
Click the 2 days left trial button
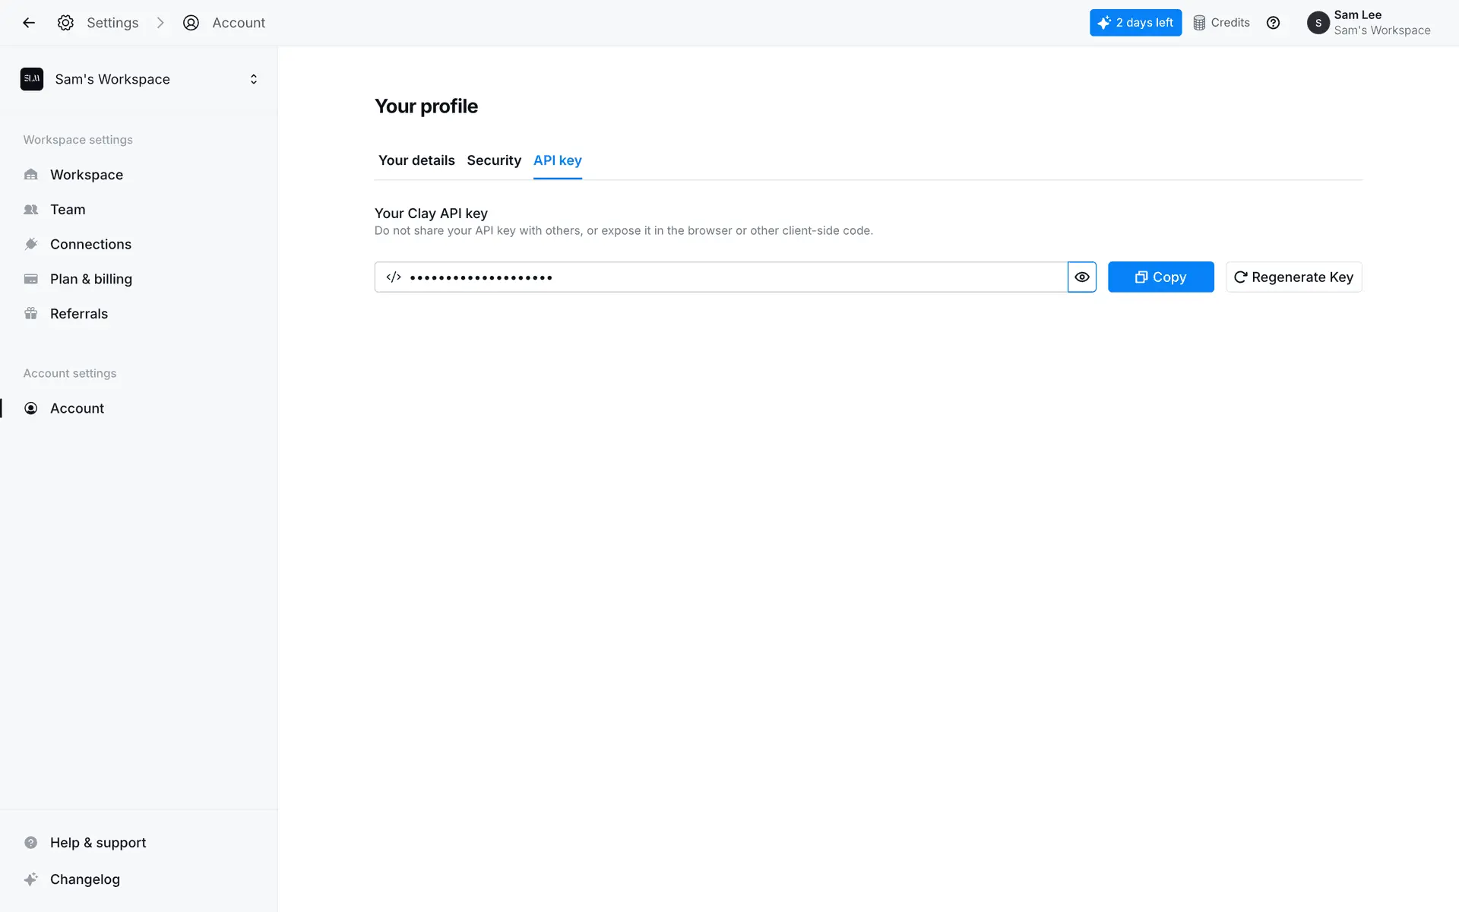[1135, 23]
